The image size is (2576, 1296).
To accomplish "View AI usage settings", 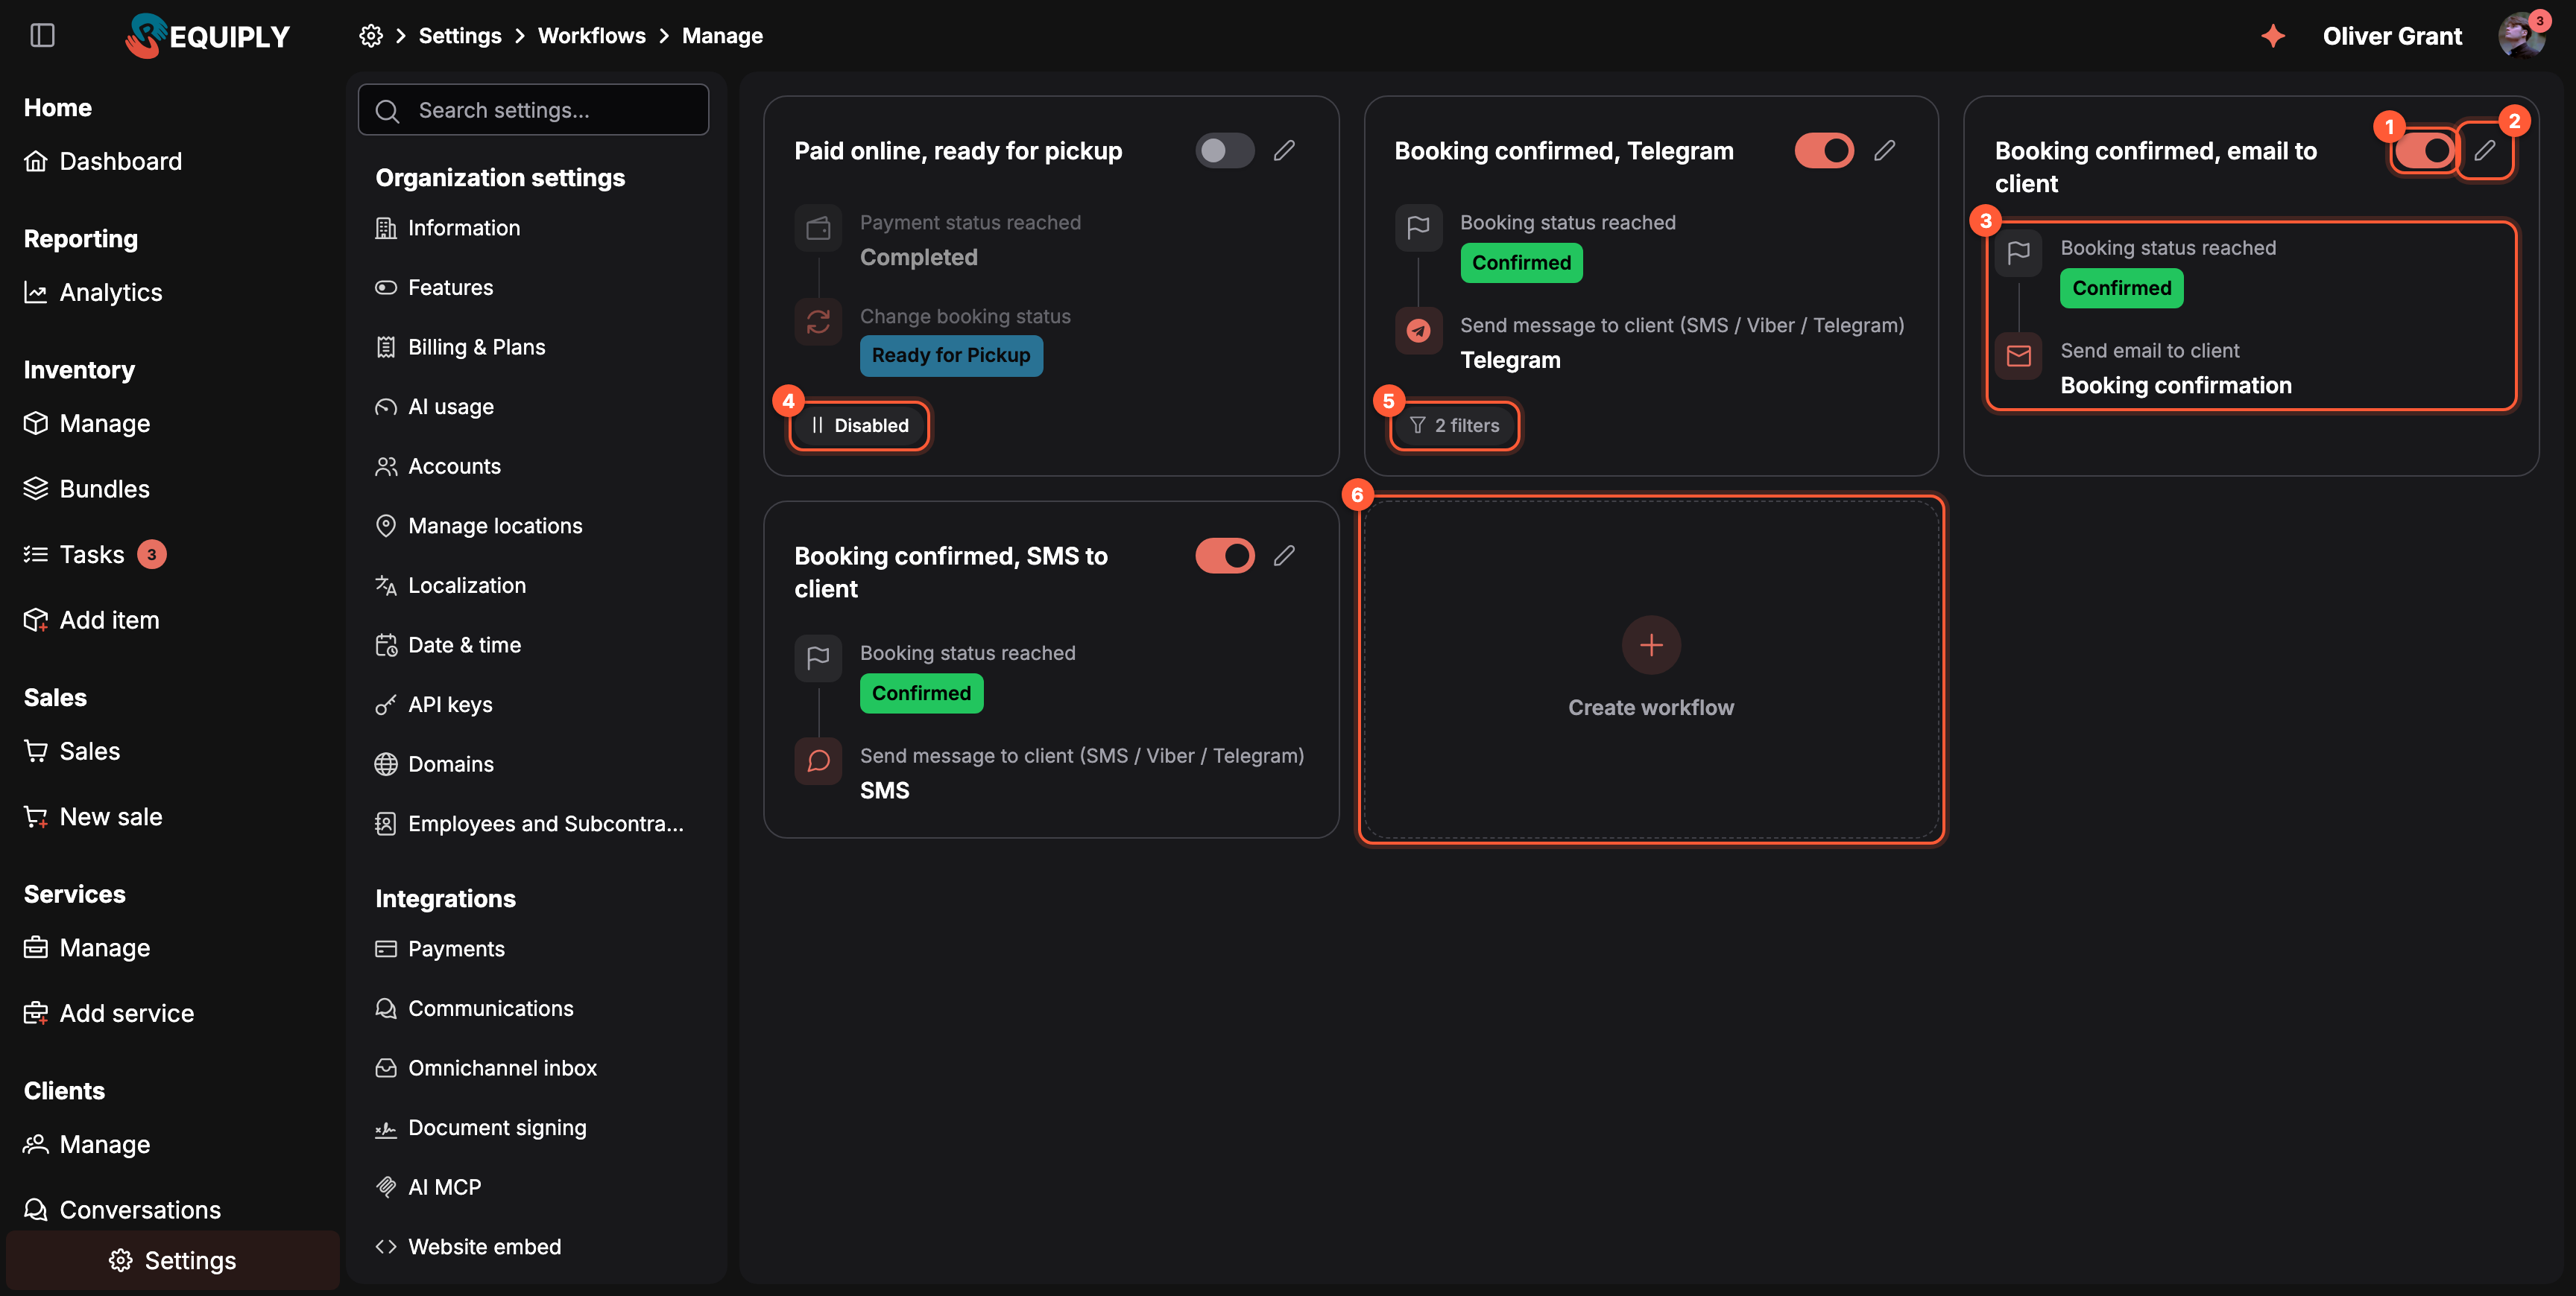I will (x=434, y=407).
